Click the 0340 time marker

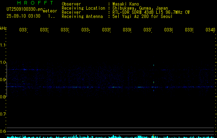coord(210,30)
